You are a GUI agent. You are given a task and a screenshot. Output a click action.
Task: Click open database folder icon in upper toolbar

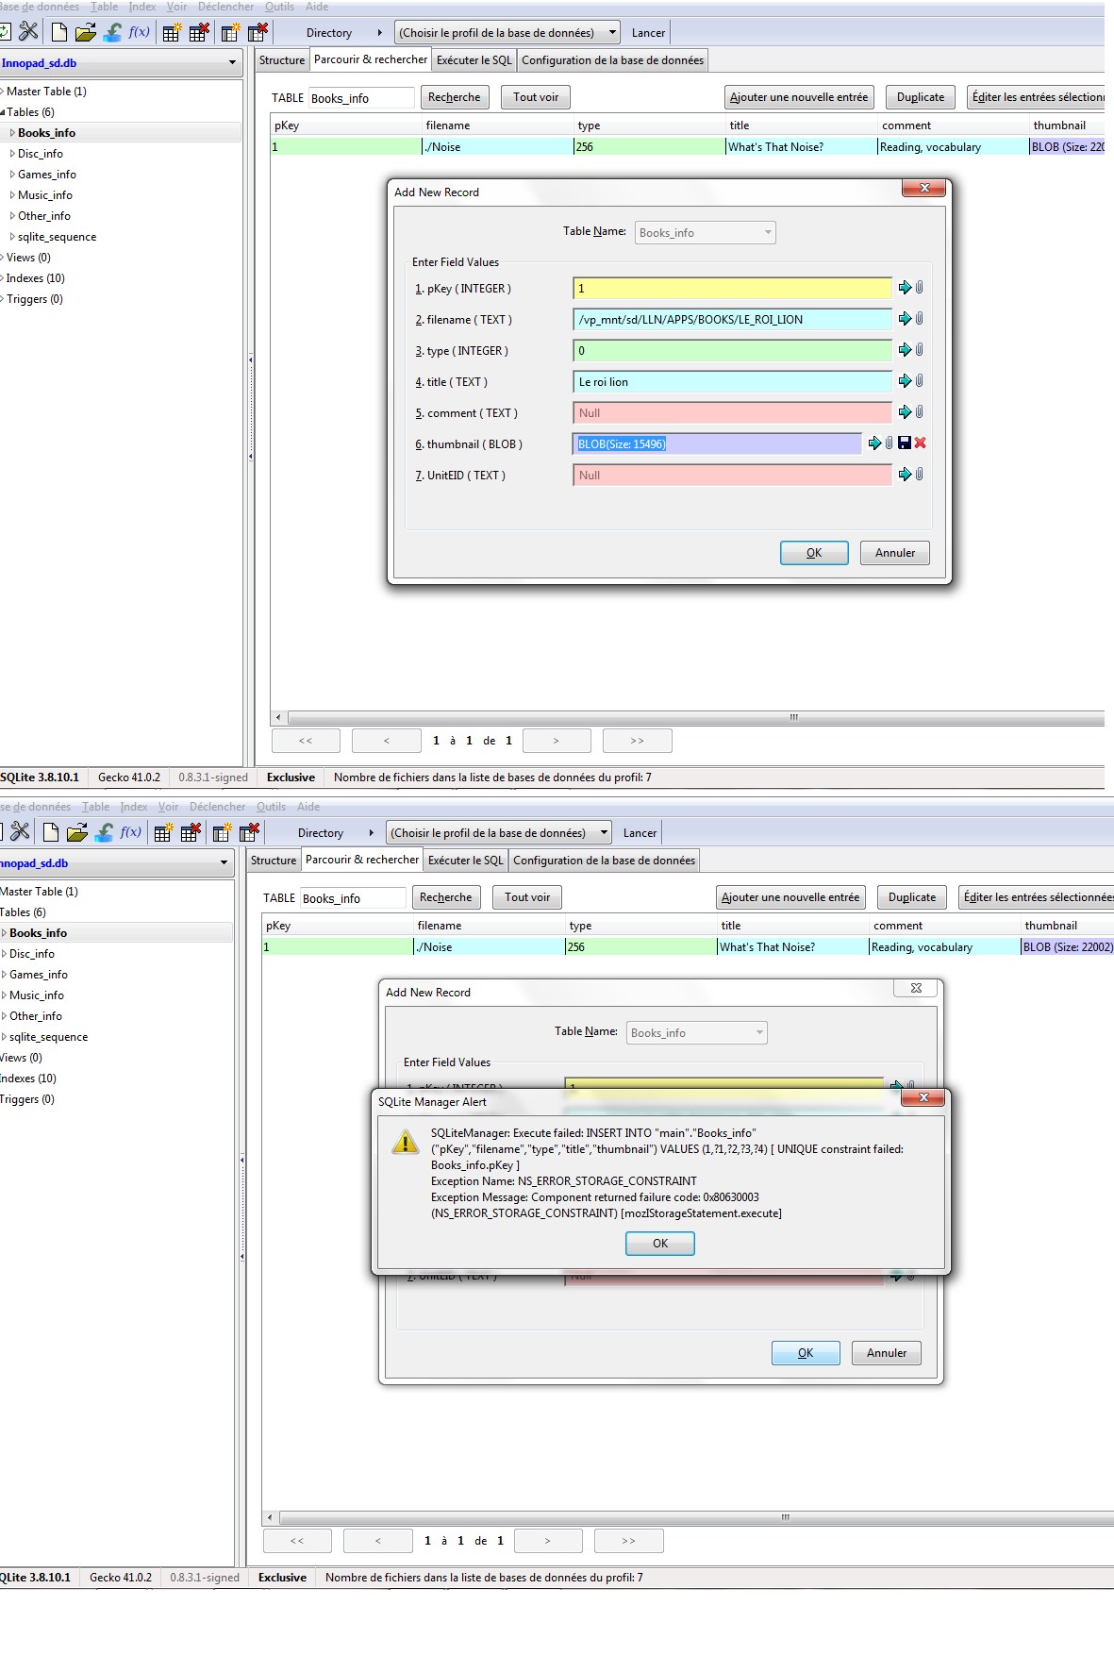point(86,32)
